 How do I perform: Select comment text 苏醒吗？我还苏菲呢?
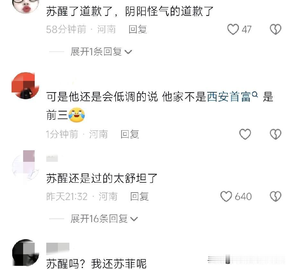(x=96, y=264)
